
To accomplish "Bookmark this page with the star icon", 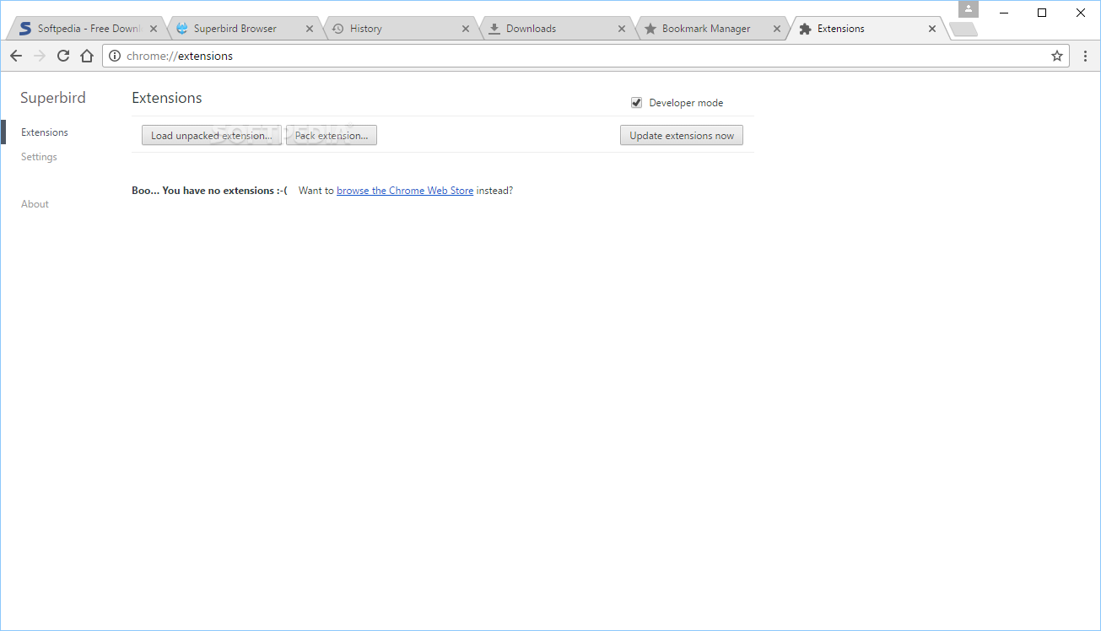I will 1056,56.
